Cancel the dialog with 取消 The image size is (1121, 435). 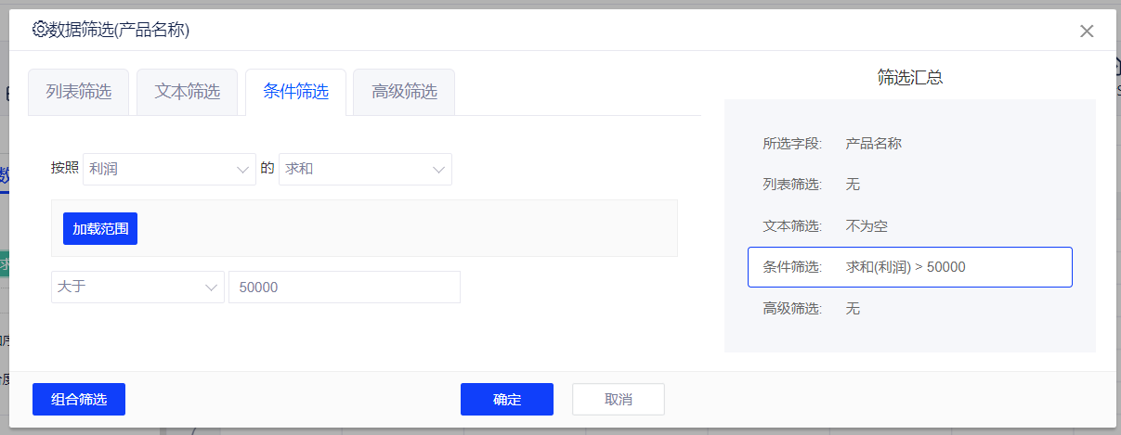pyautogui.click(x=619, y=400)
